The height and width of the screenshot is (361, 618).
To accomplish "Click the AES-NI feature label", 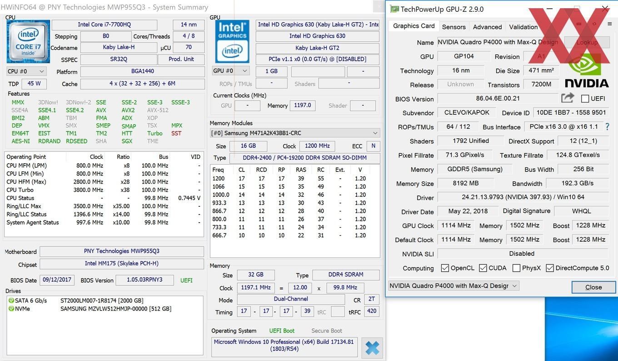I will [21, 141].
